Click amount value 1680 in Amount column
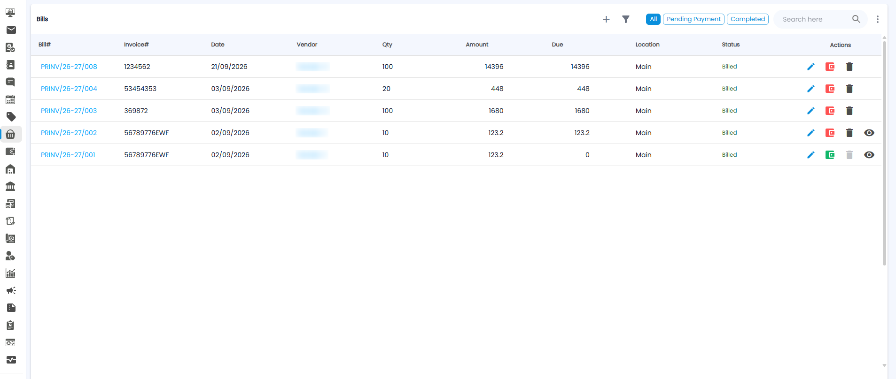 496,111
